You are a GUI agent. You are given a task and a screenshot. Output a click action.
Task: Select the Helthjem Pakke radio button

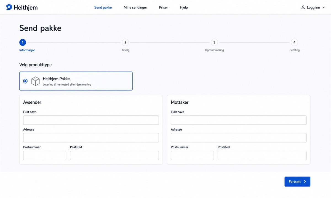click(25, 81)
